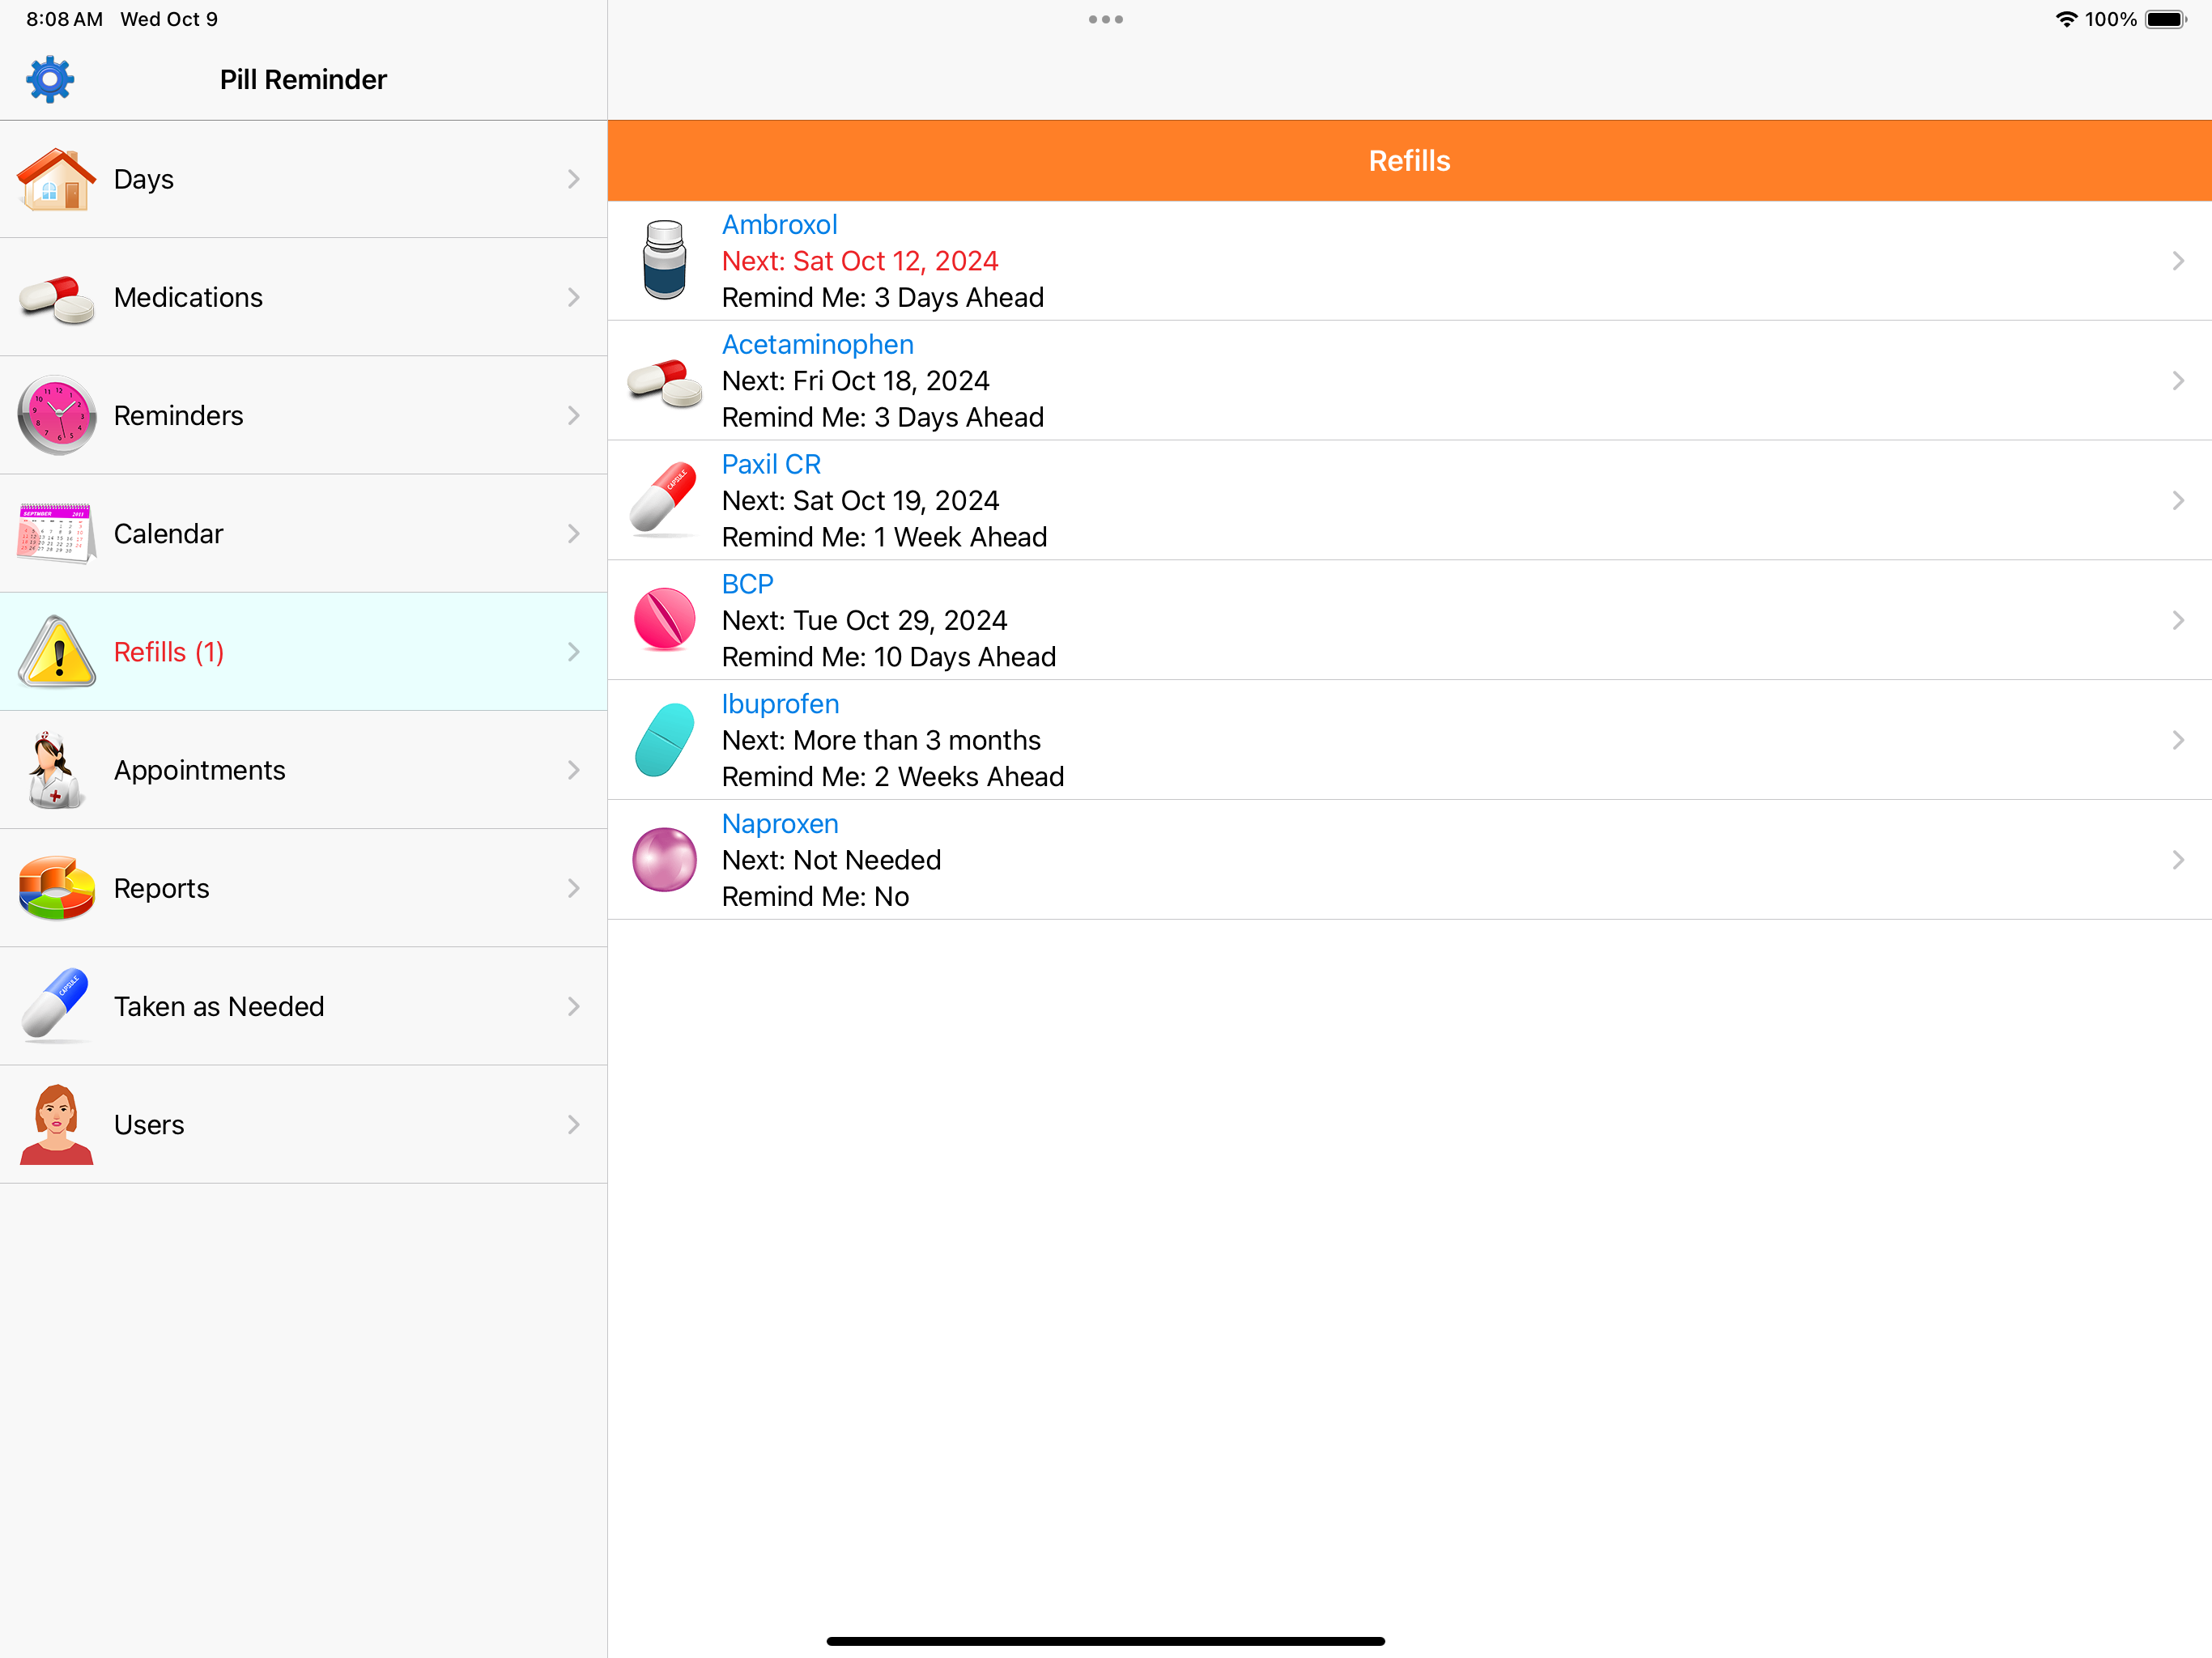Tap the 8:08 AM clock in status bar
The image size is (2212, 1658).
64,19
